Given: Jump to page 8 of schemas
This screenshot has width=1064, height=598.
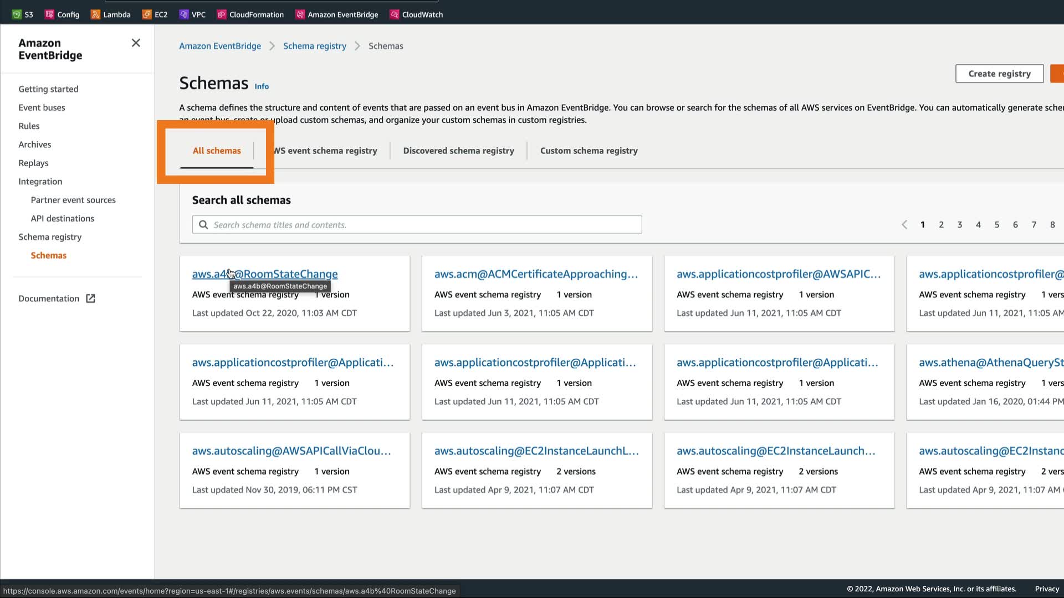Looking at the screenshot, I should (1052, 225).
